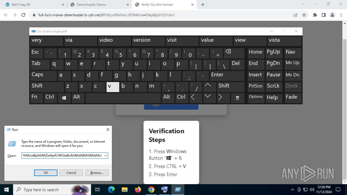Launch Firefox from taskbar
347x195 pixels.
pos(138,190)
